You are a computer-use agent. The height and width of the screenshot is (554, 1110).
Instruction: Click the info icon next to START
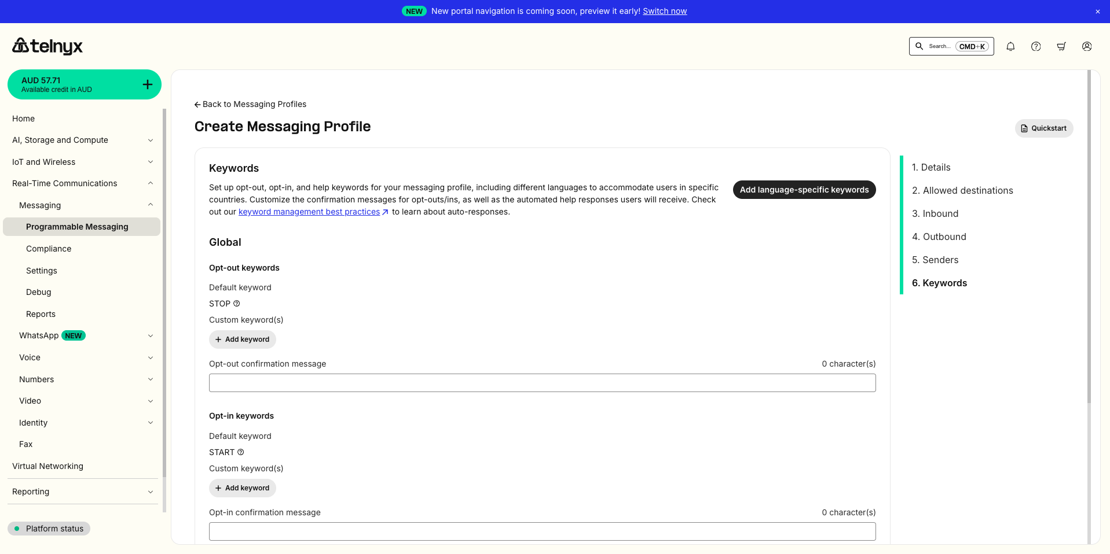(x=241, y=452)
